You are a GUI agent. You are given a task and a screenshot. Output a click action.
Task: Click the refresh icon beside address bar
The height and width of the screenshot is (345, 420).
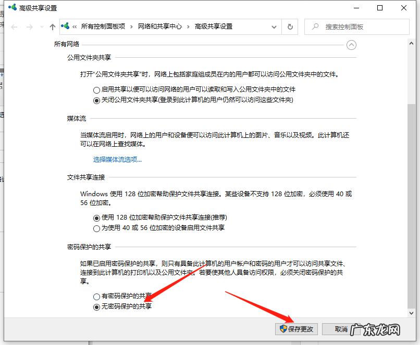pos(290,27)
